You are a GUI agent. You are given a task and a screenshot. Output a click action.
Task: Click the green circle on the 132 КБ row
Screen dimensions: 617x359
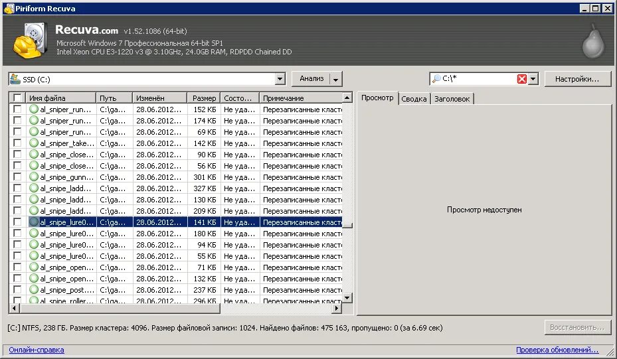click(x=34, y=279)
